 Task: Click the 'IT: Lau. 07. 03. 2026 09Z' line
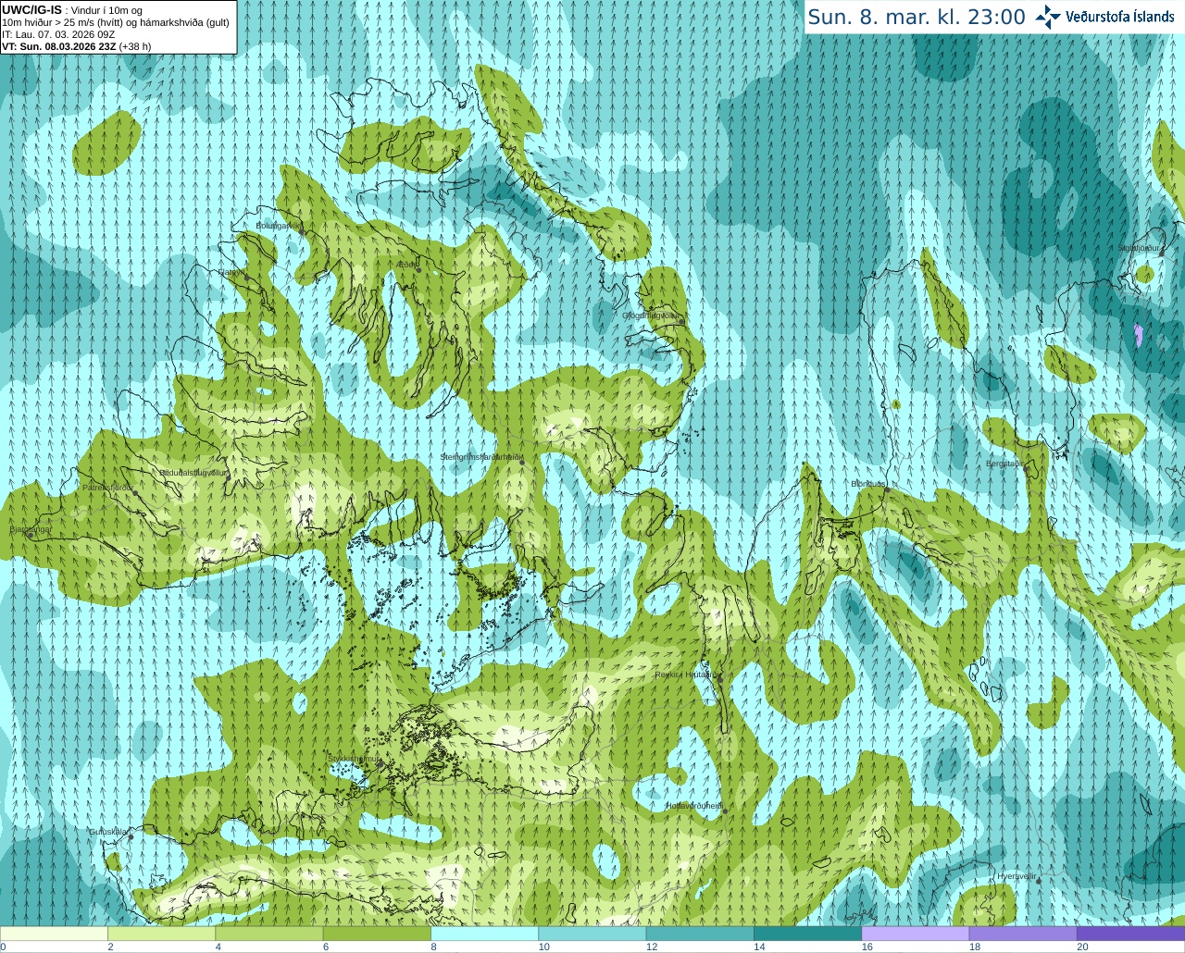coord(58,34)
